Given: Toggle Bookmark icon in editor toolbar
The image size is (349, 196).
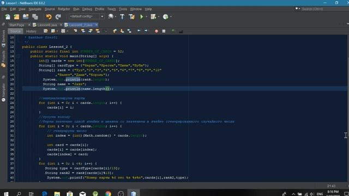Looking at the screenshot, I should [x=129, y=31].
